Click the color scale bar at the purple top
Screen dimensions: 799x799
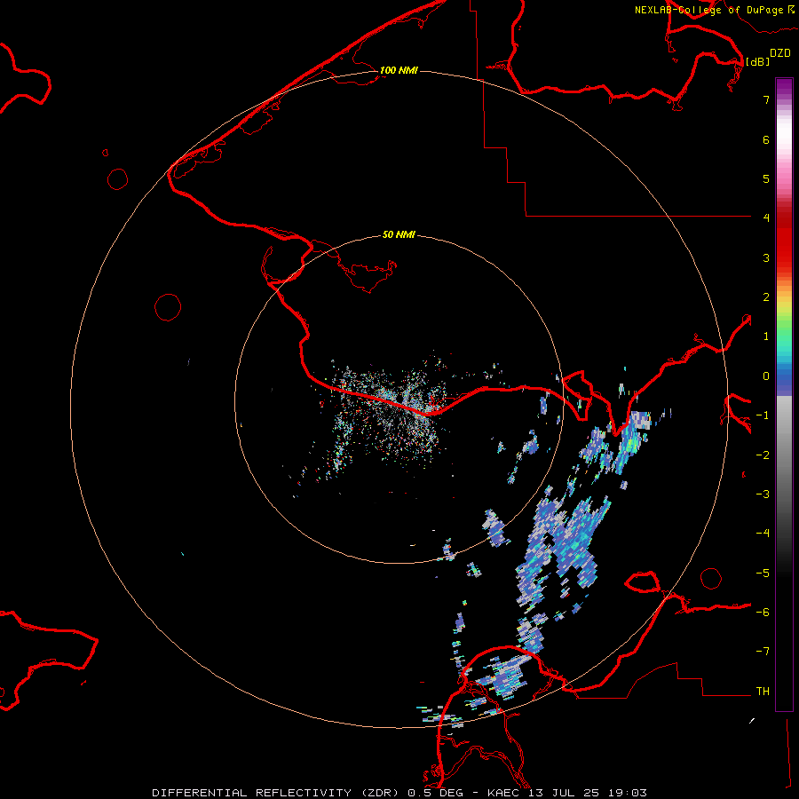coord(784,87)
